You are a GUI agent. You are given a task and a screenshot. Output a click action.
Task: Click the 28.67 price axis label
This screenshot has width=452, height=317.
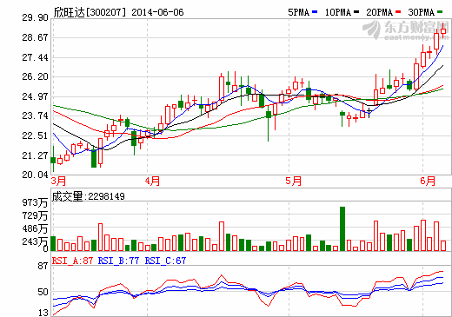[35, 37]
